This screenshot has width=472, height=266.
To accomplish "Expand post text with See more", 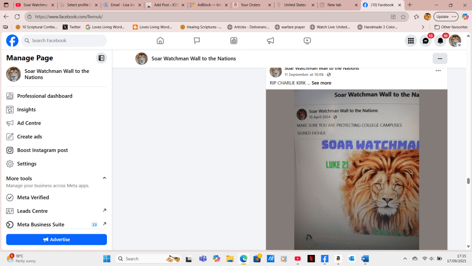I will tap(321, 83).
